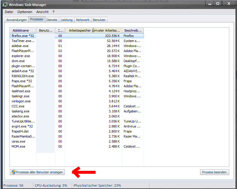Open the Leistung tab

pos(66,20)
